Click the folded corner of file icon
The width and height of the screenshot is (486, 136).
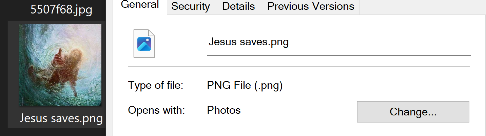(x=151, y=33)
